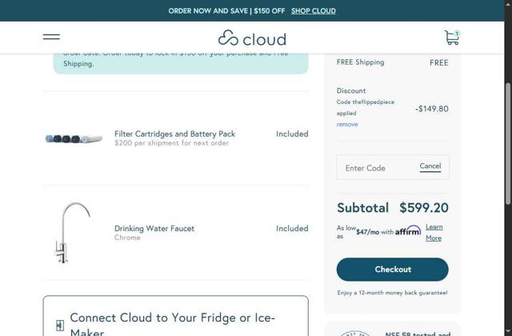Image resolution: width=512 pixels, height=336 pixels.
Task: Select the Filter Cartridges and Battery Pack title
Action: tap(174, 134)
